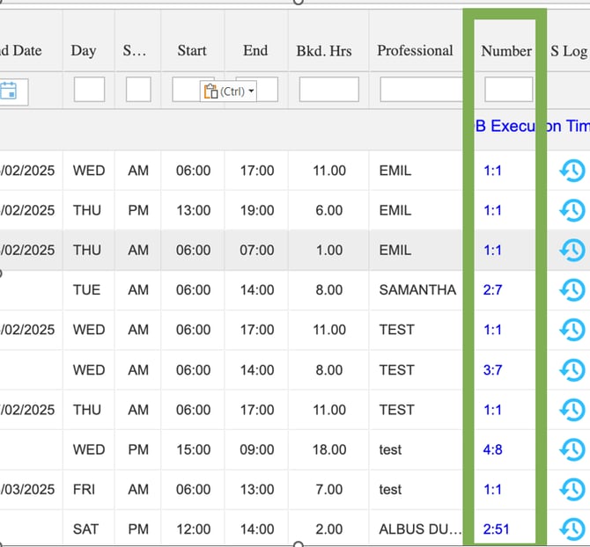Click the paste options clipboard icon
This screenshot has height=547, width=590.
pos(210,91)
